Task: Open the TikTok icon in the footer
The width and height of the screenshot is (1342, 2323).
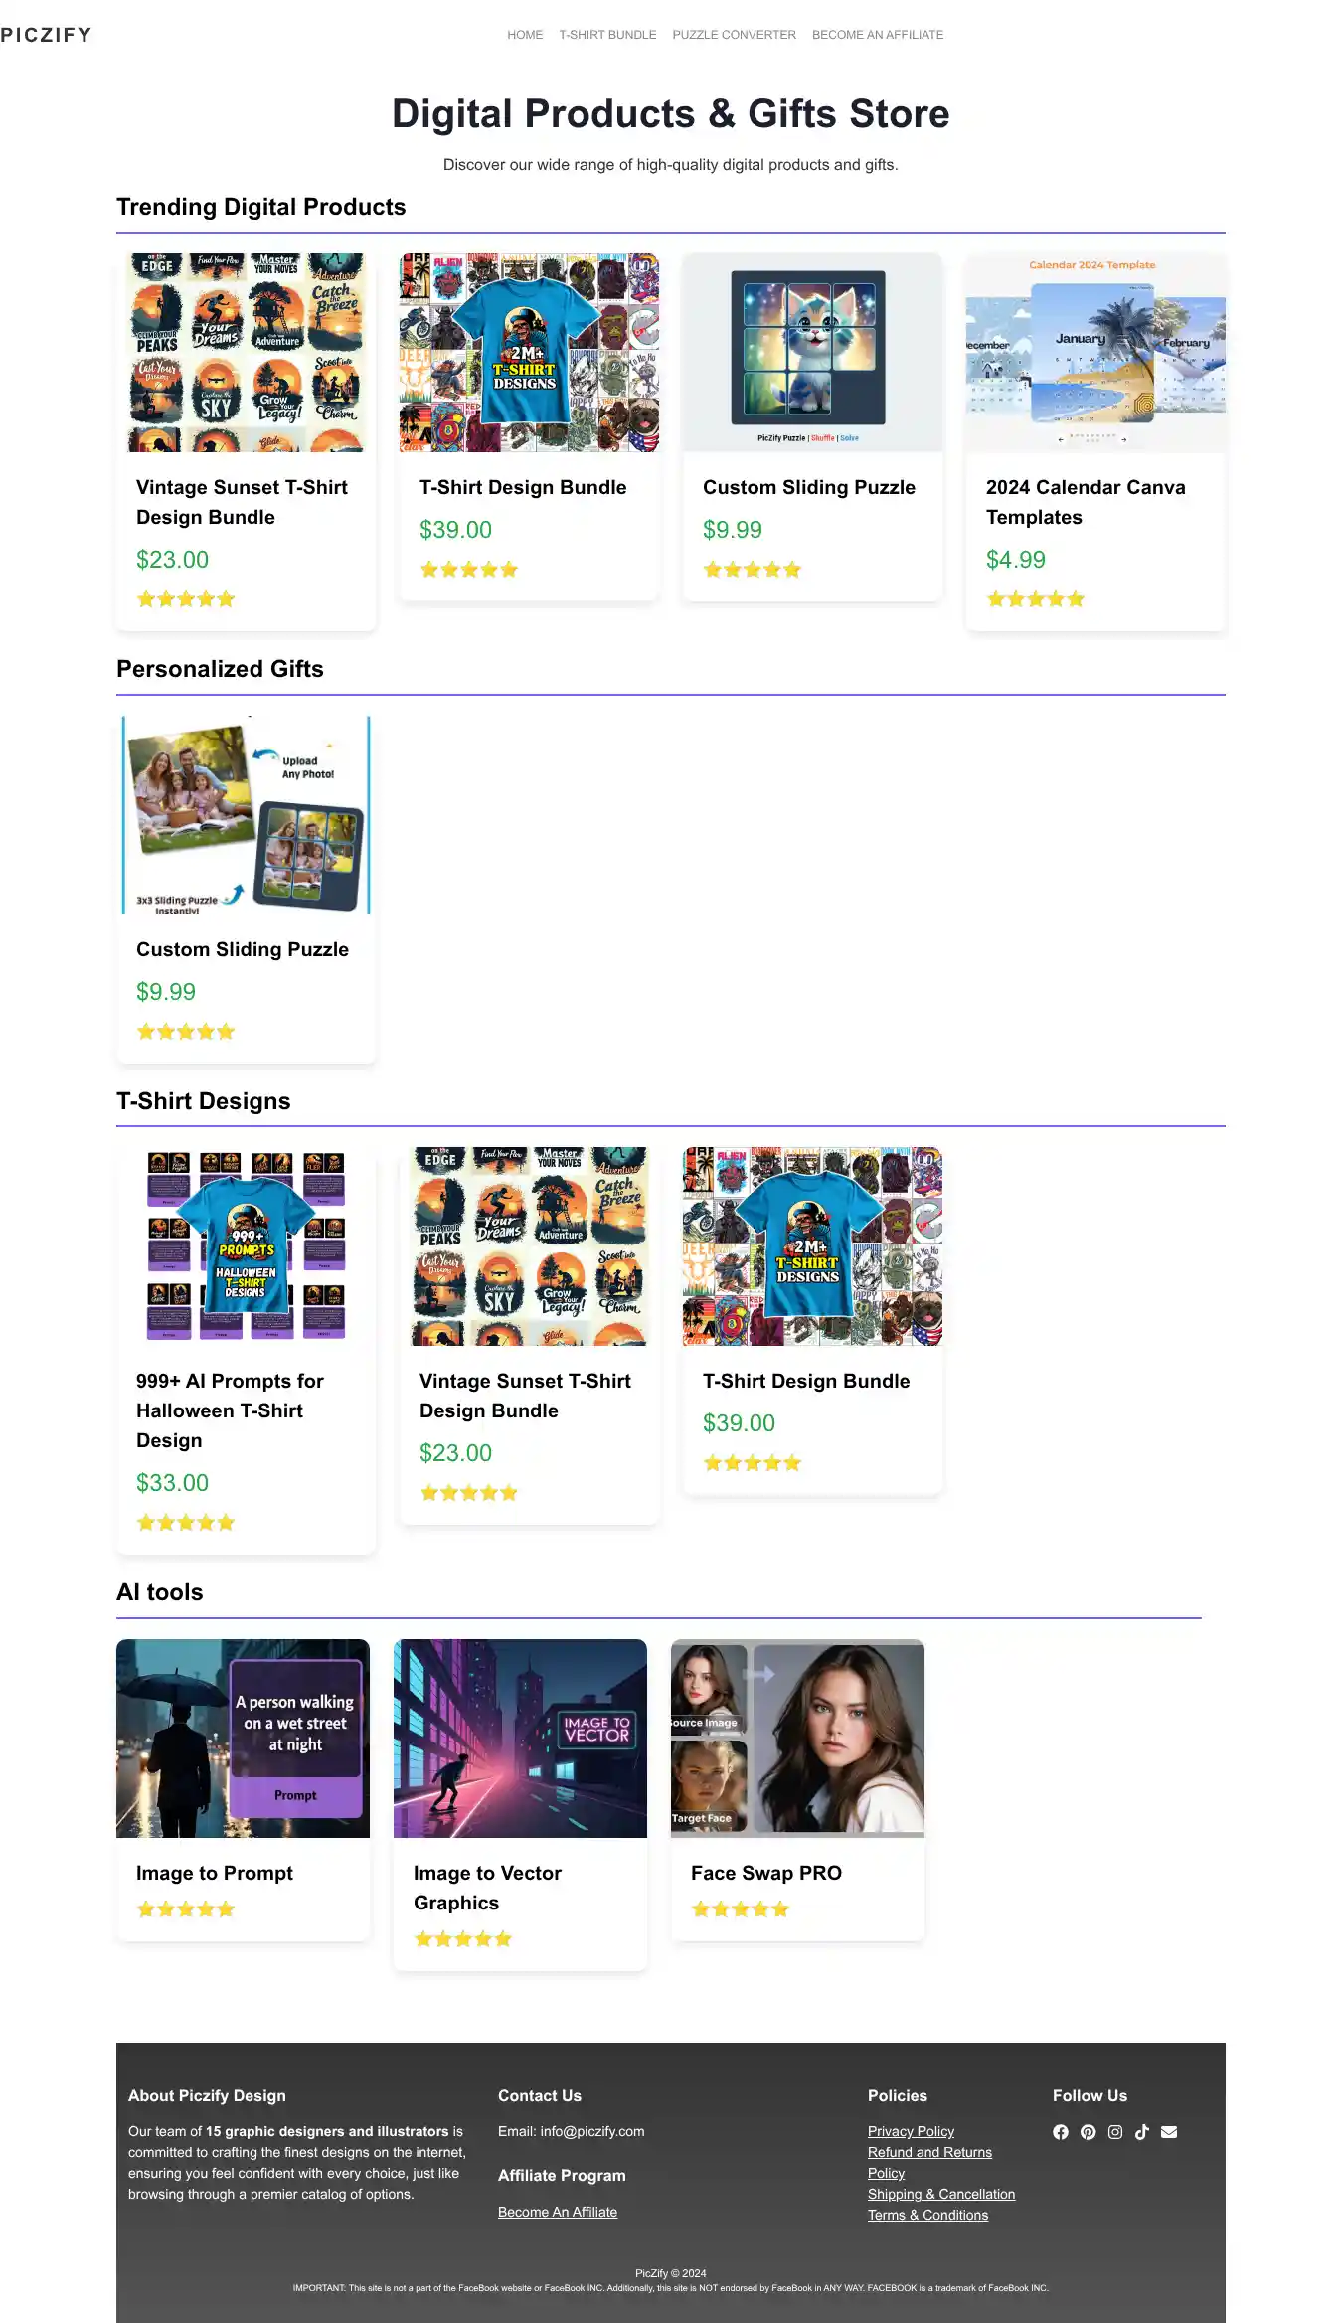Action: tap(1142, 2132)
